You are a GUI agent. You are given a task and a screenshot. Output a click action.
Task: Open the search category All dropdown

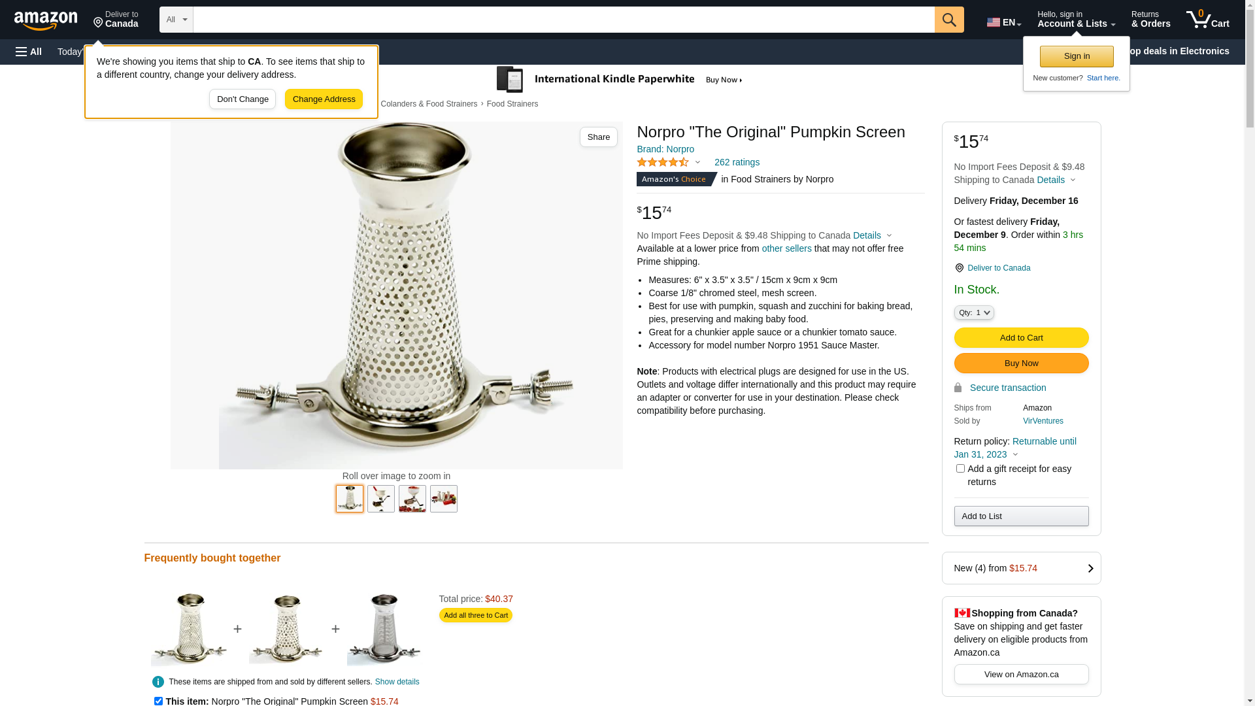[176, 20]
